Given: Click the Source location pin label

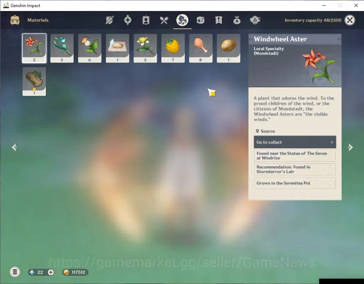Looking at the screenshot, I should 265,131.
